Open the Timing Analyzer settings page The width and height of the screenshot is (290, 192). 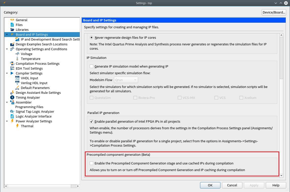coord(28,97)
